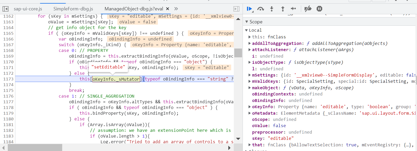Select ManagedObject-dbg.js?eval tab
Viewport: 417px width, 151px height.
coord(134,9)
